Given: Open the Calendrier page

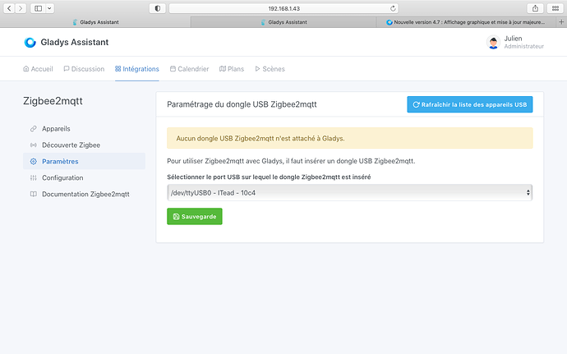Looking at the screenshot, I should (x=190, y=69).
